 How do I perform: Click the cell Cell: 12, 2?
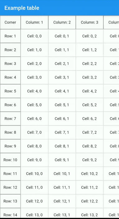click(89, 201)
